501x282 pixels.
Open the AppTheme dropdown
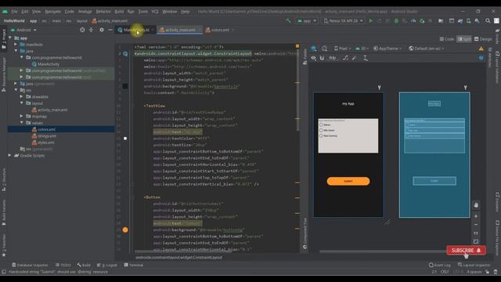pos(387,49)
